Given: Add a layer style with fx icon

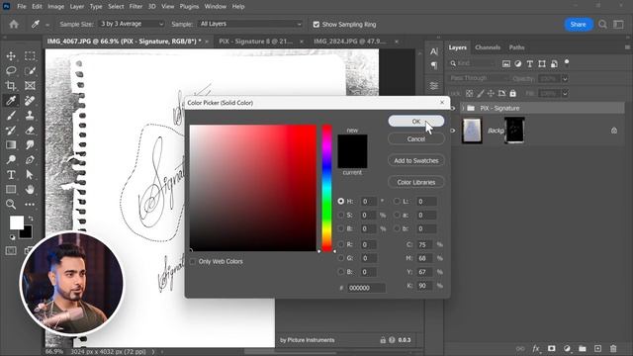Looking at the screenshot, I should point(536,348).
